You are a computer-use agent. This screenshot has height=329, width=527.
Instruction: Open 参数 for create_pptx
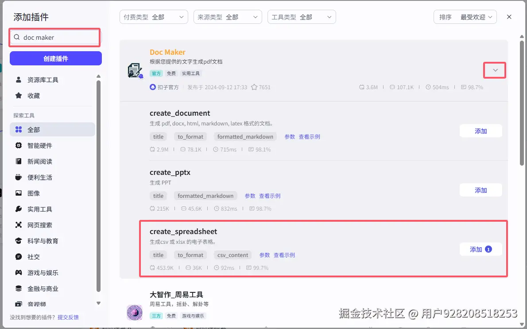[250, 196]
